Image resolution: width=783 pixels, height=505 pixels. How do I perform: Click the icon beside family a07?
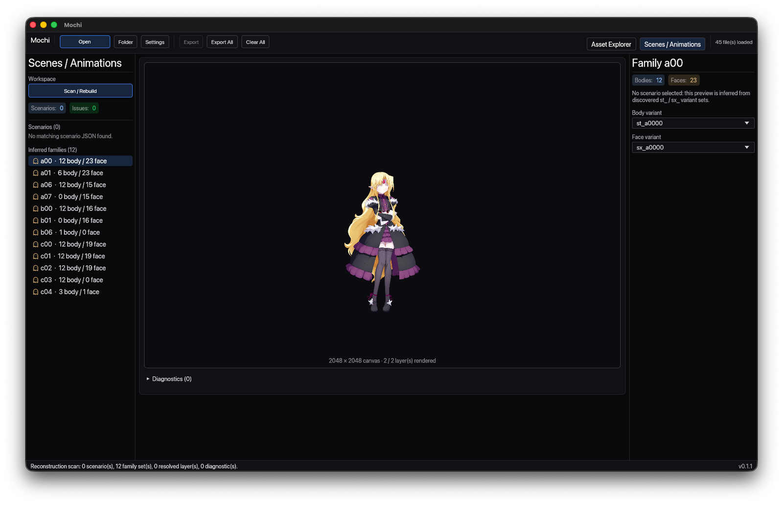(36, 197)
